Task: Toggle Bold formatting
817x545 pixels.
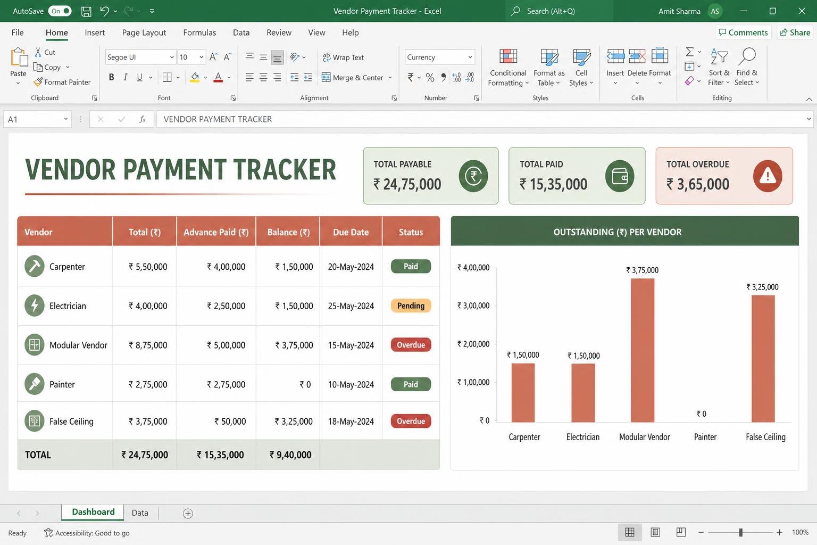Action: 111,77
